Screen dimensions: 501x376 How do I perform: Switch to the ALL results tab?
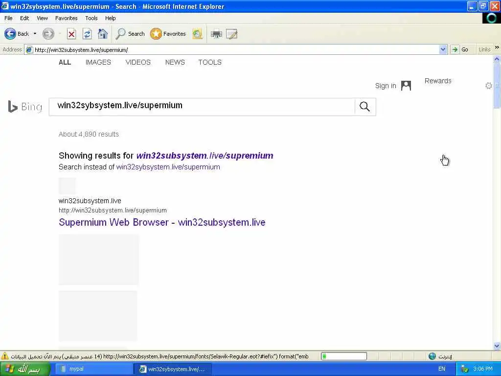click(65, 62)
